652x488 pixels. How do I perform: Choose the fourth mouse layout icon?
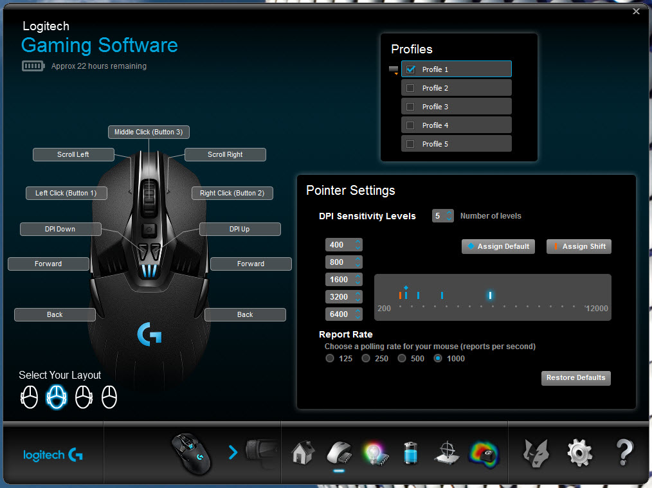click(x=109, y=397)
